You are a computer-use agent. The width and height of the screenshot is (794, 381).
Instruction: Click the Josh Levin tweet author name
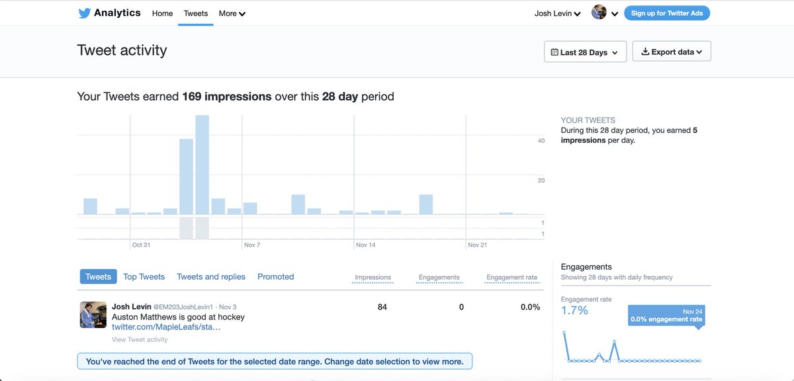coord(130,307)
